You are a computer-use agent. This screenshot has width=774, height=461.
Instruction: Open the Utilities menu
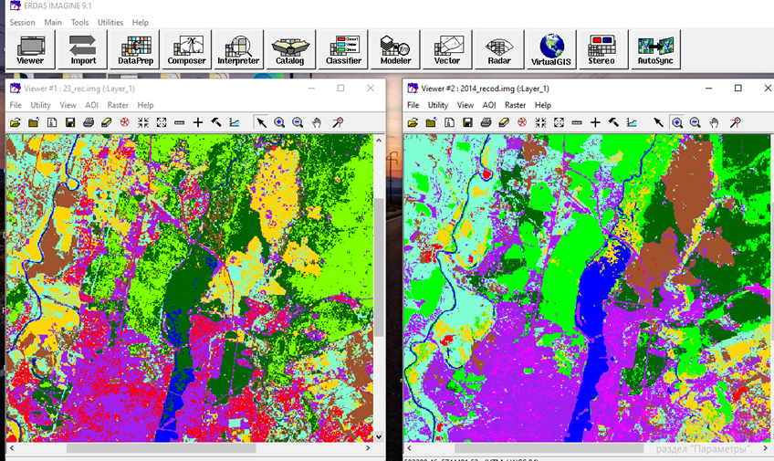point(110,22)
